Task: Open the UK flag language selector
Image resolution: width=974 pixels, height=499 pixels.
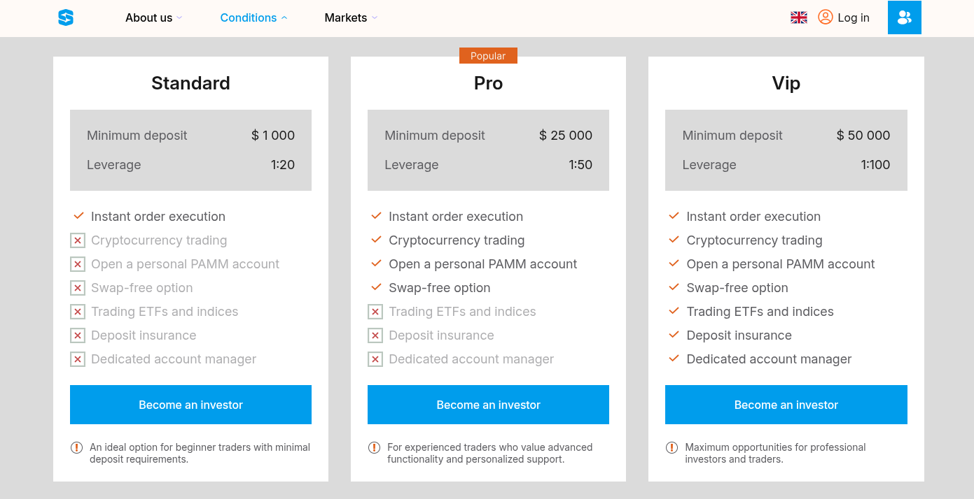Action: click(x=798, y=18)
